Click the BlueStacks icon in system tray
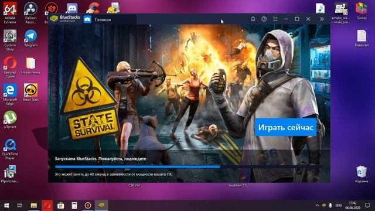Screen dimensions: 375x211 324,205
